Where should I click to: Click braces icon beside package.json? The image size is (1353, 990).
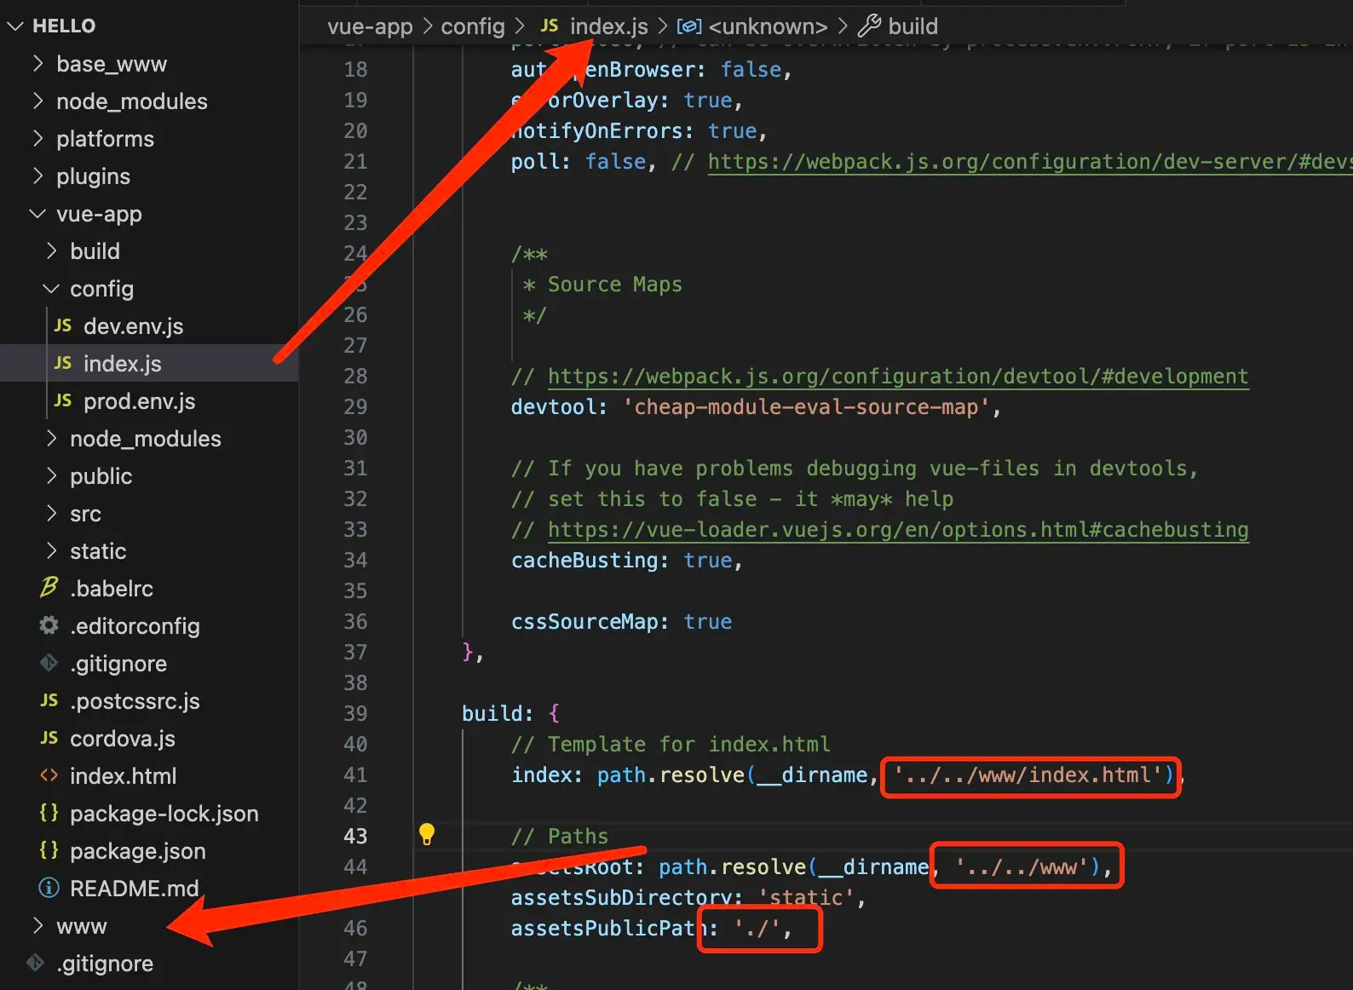tap(49, 850)
